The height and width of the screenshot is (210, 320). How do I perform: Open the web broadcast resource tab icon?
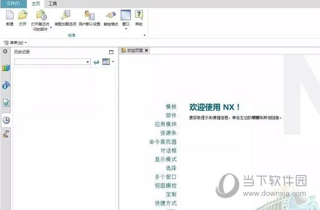[x=6, y=85]
